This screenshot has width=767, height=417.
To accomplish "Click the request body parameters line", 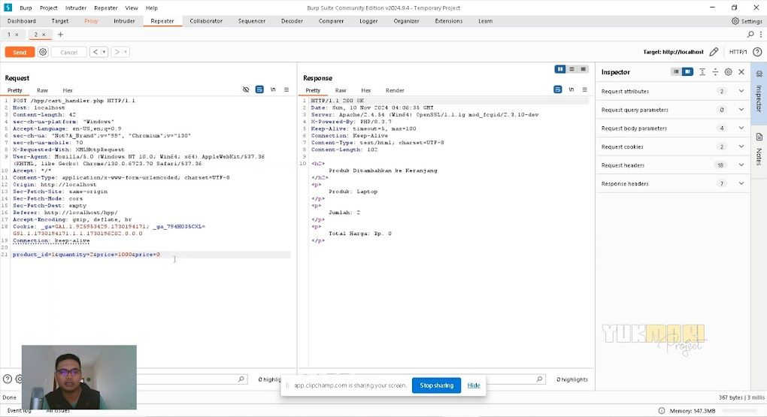I will (x=86, y=255).
